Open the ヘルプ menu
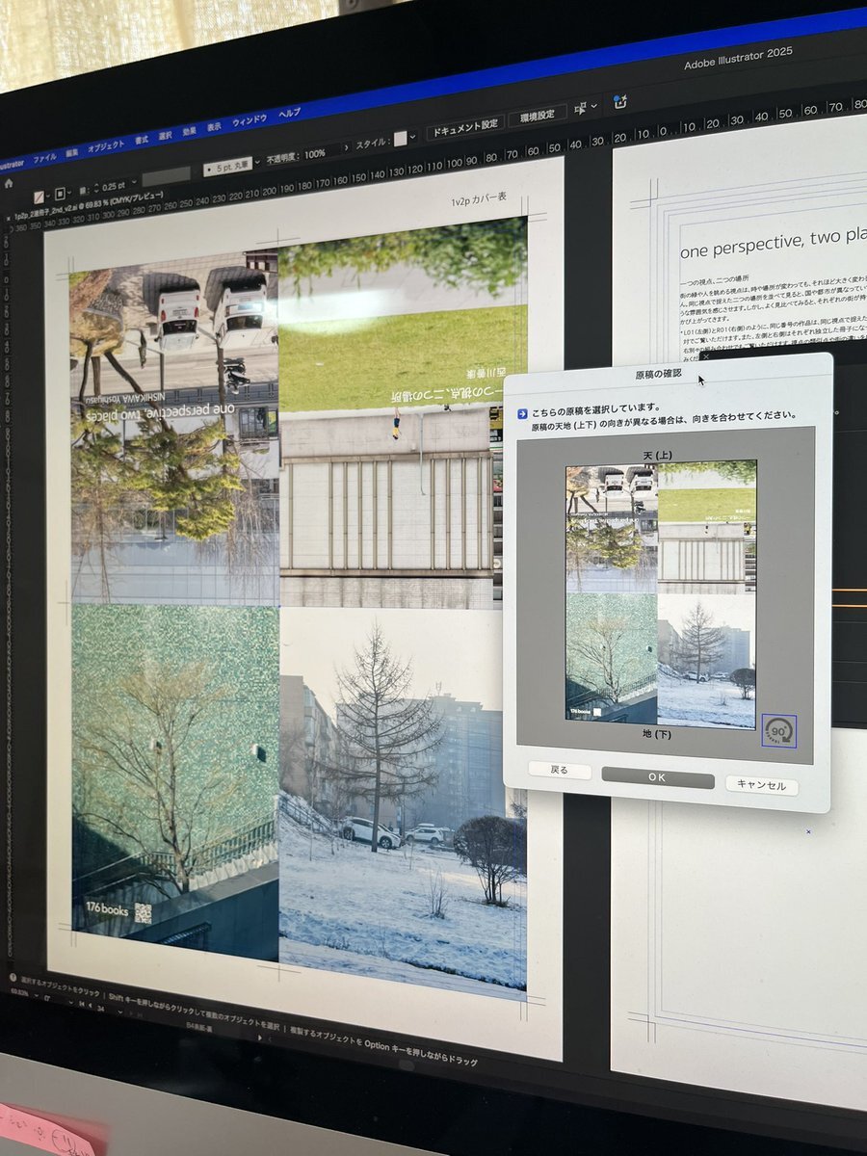The image size is (867, 1156). pyautogui.click(x=289, y=114)
